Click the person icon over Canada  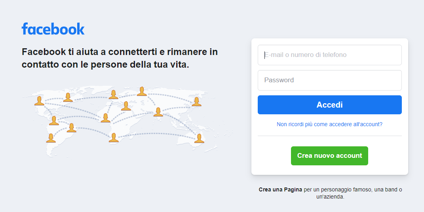tap(68, 97)
